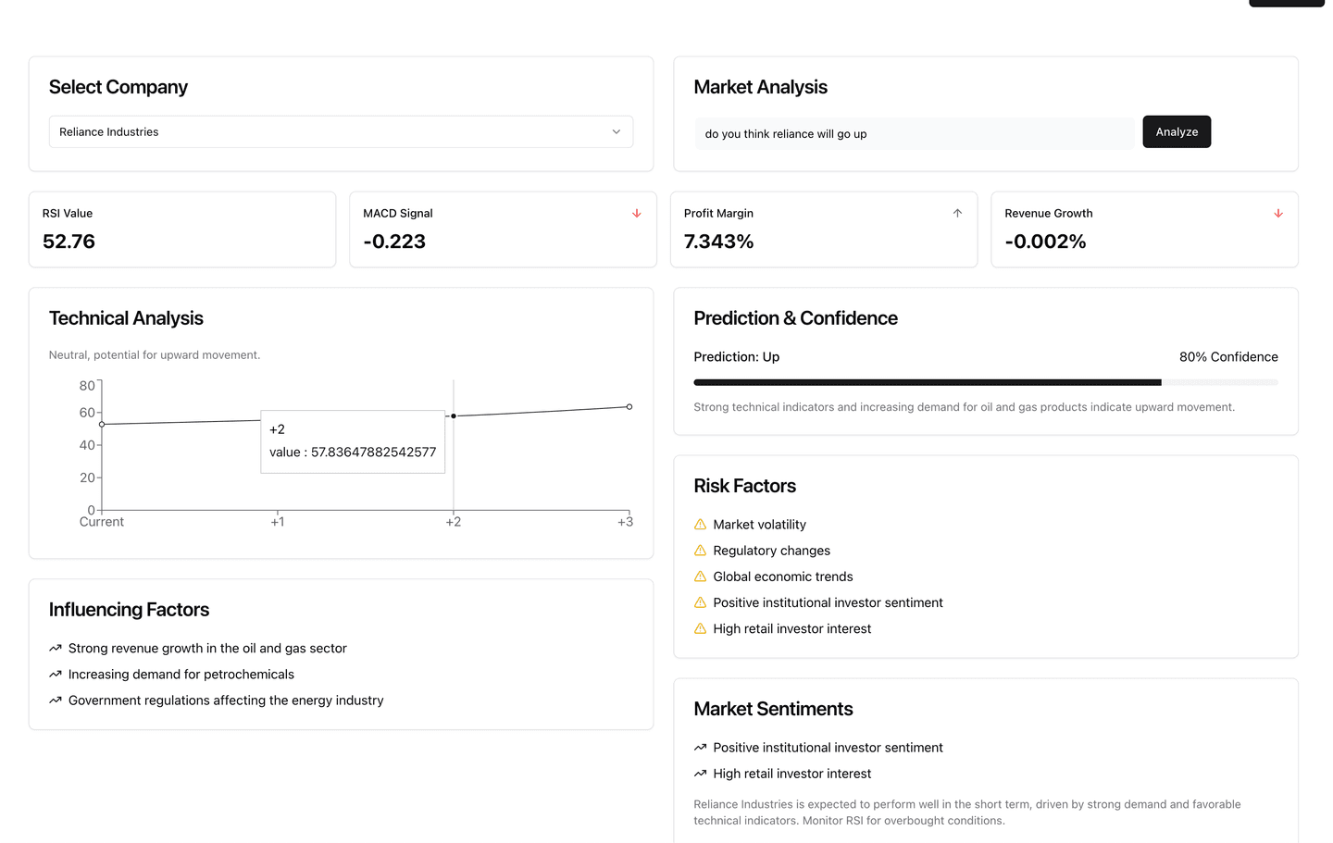Open the Reliance Industries company dropdown

(341, 132)
